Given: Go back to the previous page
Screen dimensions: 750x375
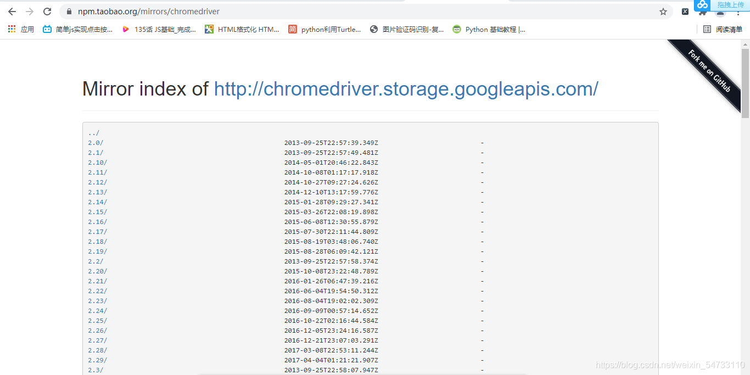Looking at the screenshot, I should tap(12, 12).
